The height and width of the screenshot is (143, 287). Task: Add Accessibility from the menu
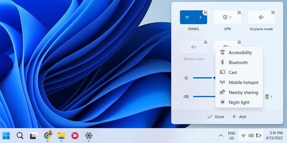(x=239, y=53)
